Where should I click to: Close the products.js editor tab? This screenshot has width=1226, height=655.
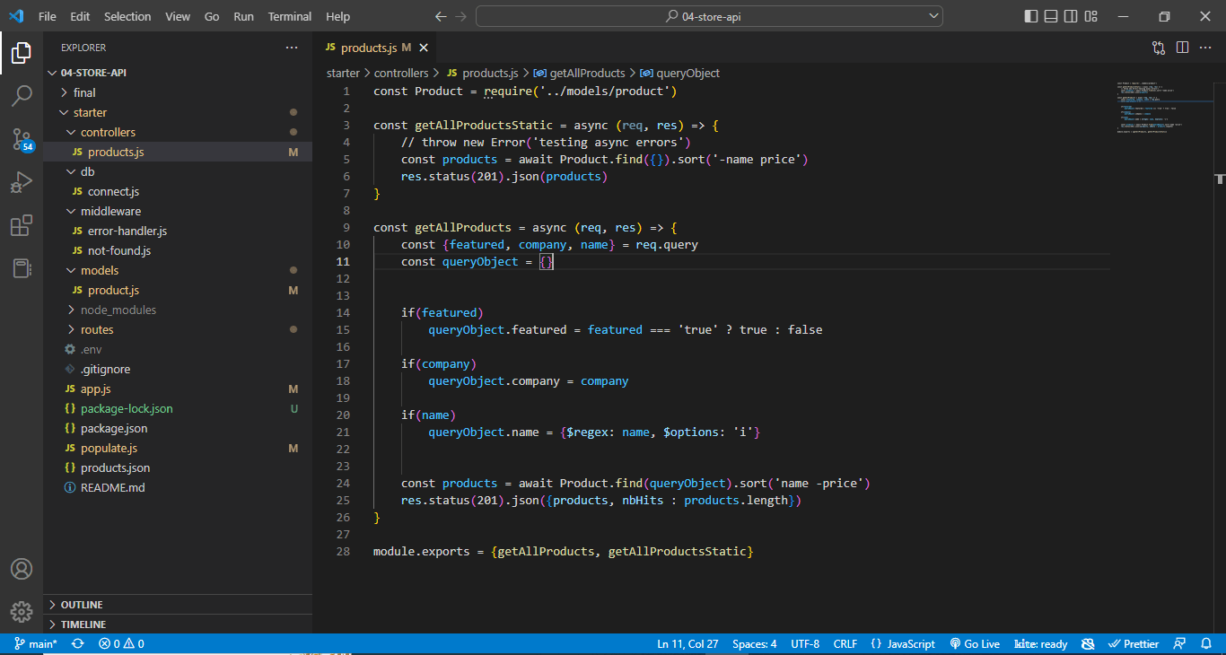pos(424,48)
